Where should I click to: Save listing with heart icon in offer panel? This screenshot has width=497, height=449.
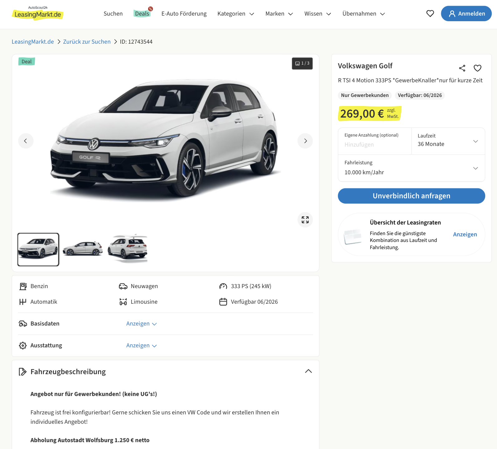477,68
